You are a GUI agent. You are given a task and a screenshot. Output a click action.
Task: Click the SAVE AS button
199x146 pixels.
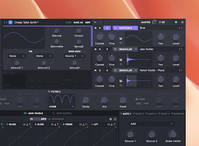tap(78, 23)
